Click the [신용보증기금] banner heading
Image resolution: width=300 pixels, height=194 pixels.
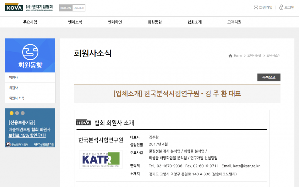click(22, 122)
